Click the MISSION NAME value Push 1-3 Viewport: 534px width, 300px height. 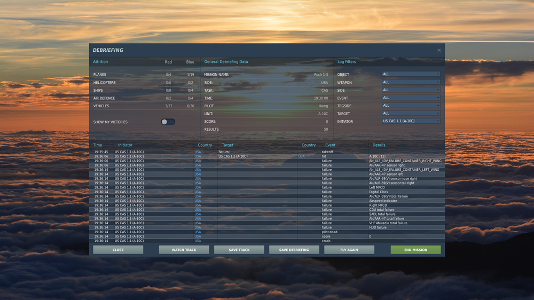321,75
